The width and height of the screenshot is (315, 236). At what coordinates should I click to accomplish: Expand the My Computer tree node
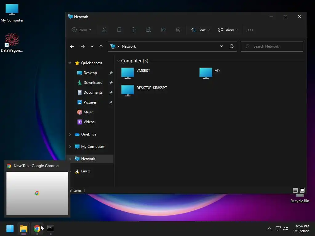(70, 147)
